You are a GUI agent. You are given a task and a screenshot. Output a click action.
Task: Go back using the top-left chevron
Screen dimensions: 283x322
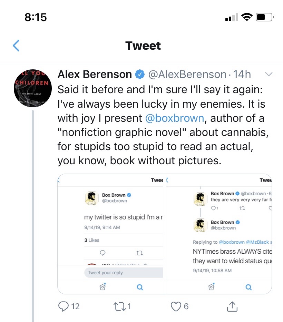pyautogui.click(x=16, y=46)
